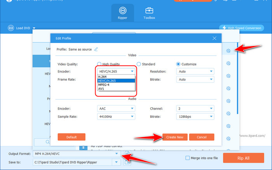The width and height of the screenshot is (272, 170).
Task: Click the seventh profile settings gear icon
Action: 228,126
